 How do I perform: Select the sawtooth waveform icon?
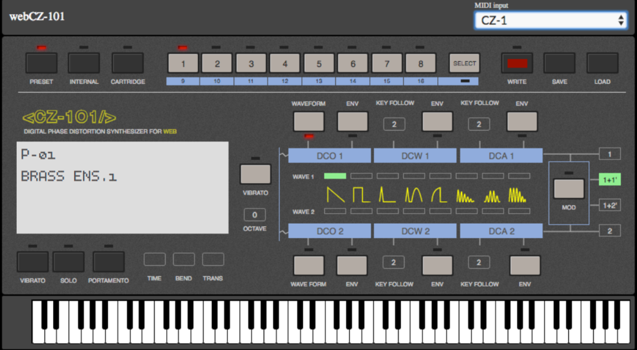click(335, 194)
